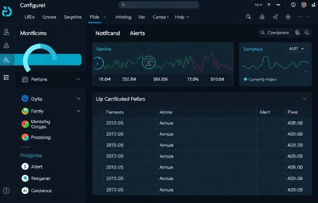Image resolution: width=318 pixels, height=203 pixels.
Task: Collapse the Lig Carnficated Pefars table
Action: (304, 99)
